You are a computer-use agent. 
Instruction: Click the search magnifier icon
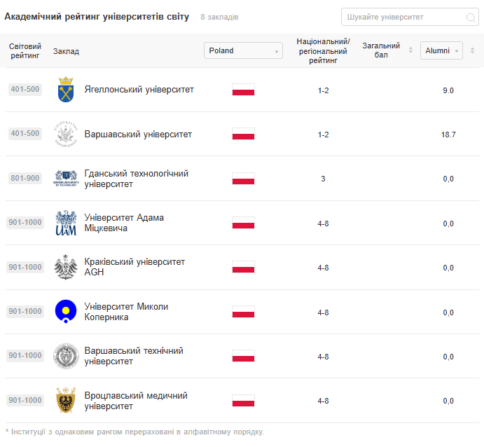(471, 18)
